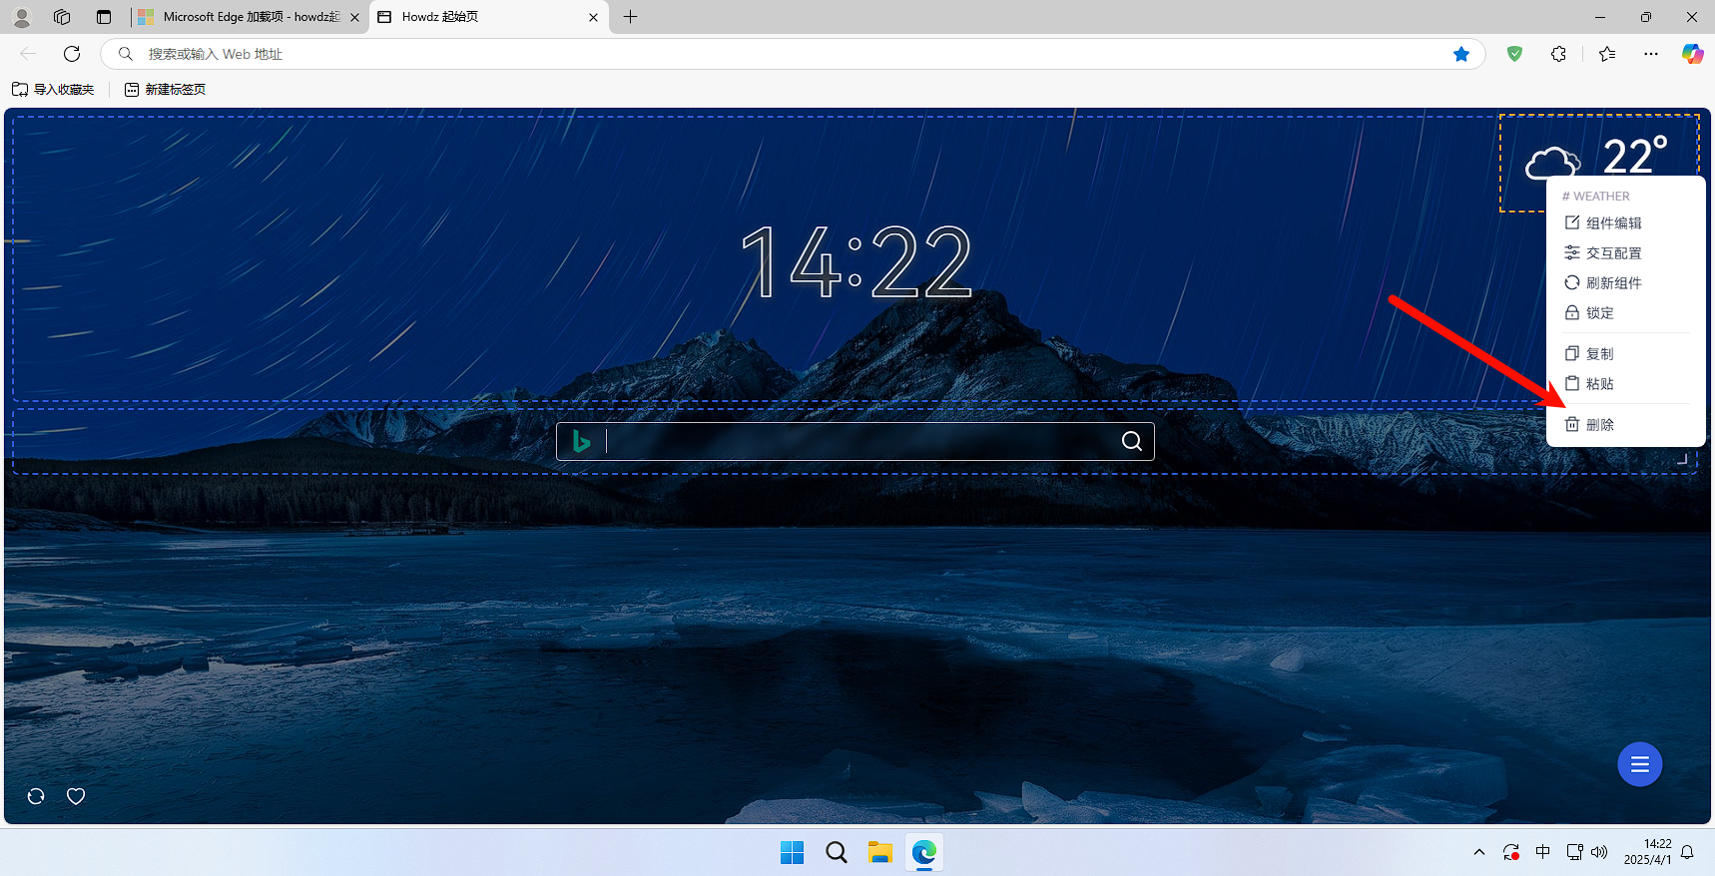Click Microsoft Edge taskbar icon

pos(924,852)
